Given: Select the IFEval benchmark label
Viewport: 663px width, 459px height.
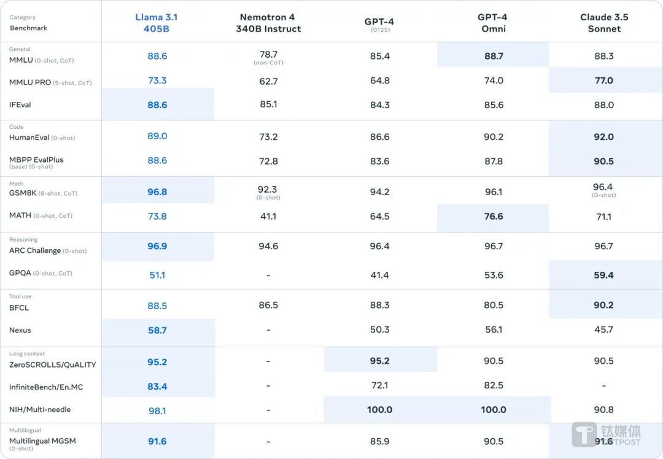Looking at the screenshot, I should point(20,105).
